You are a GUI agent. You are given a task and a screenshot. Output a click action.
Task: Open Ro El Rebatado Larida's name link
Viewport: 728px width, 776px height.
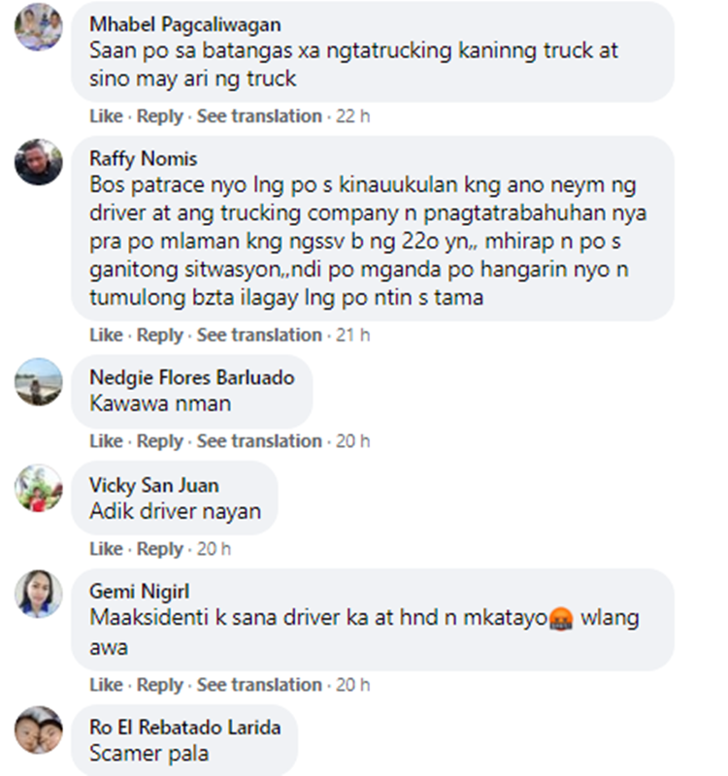tap(185, 727)
